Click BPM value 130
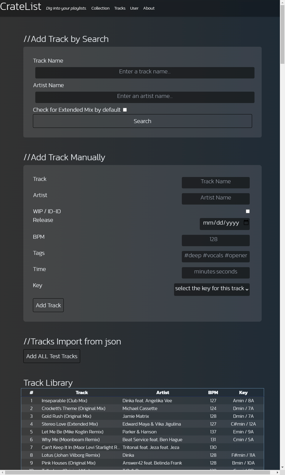 point(213,447)
